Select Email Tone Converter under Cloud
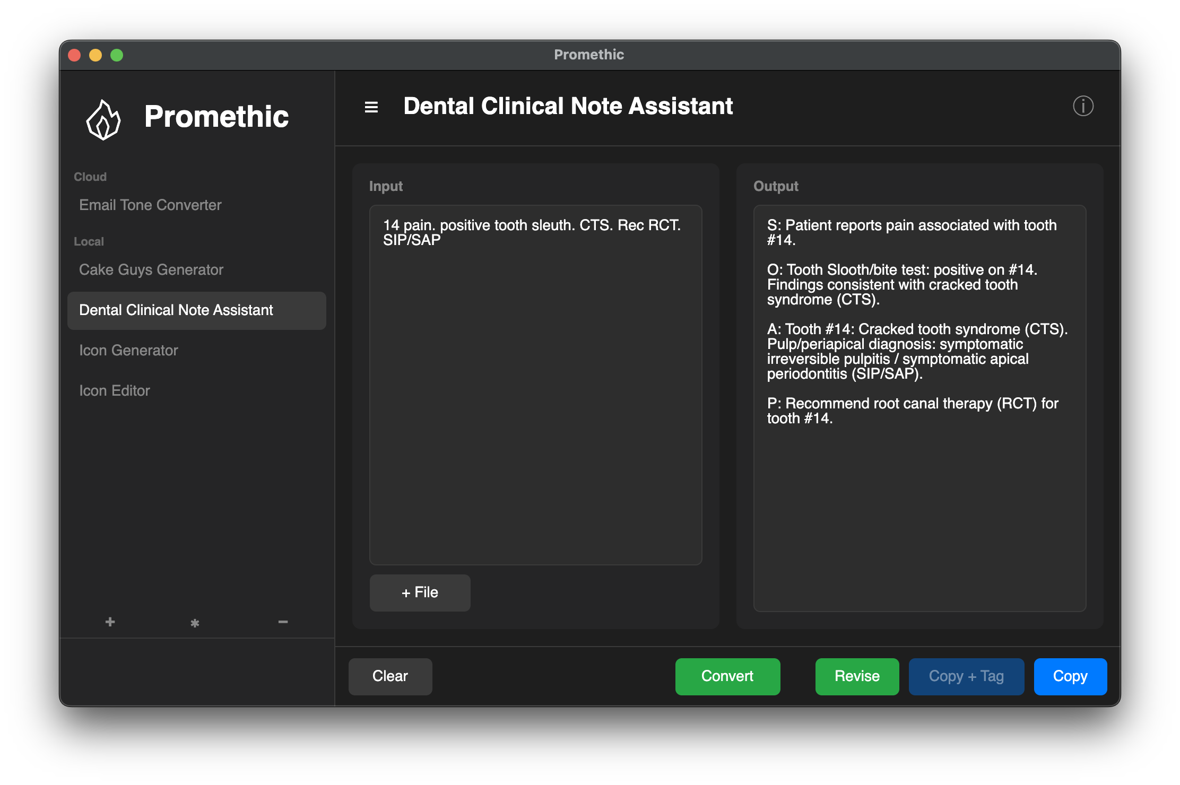 coord(150,205)
